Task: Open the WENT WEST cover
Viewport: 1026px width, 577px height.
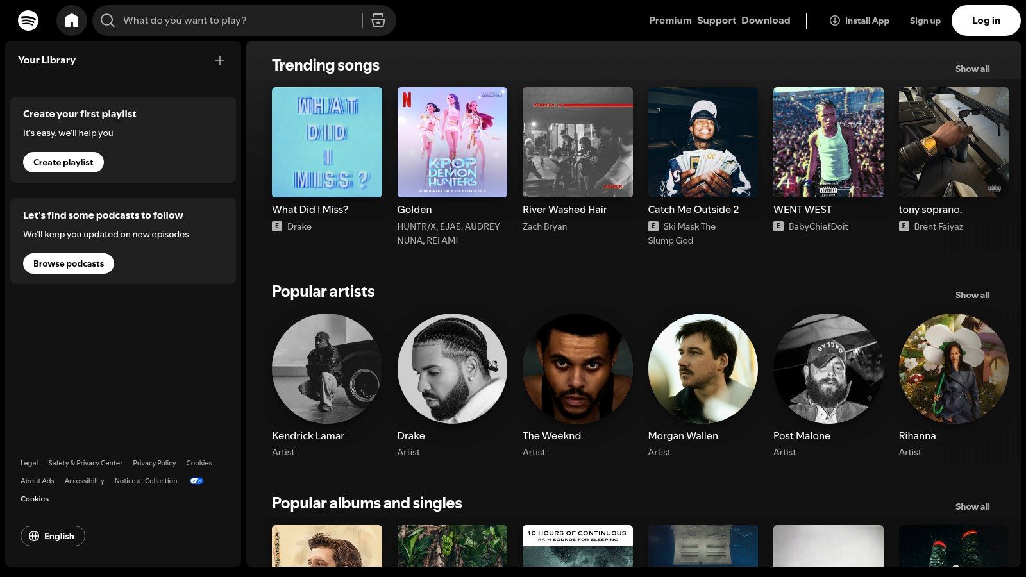Action: click(828, 142)
